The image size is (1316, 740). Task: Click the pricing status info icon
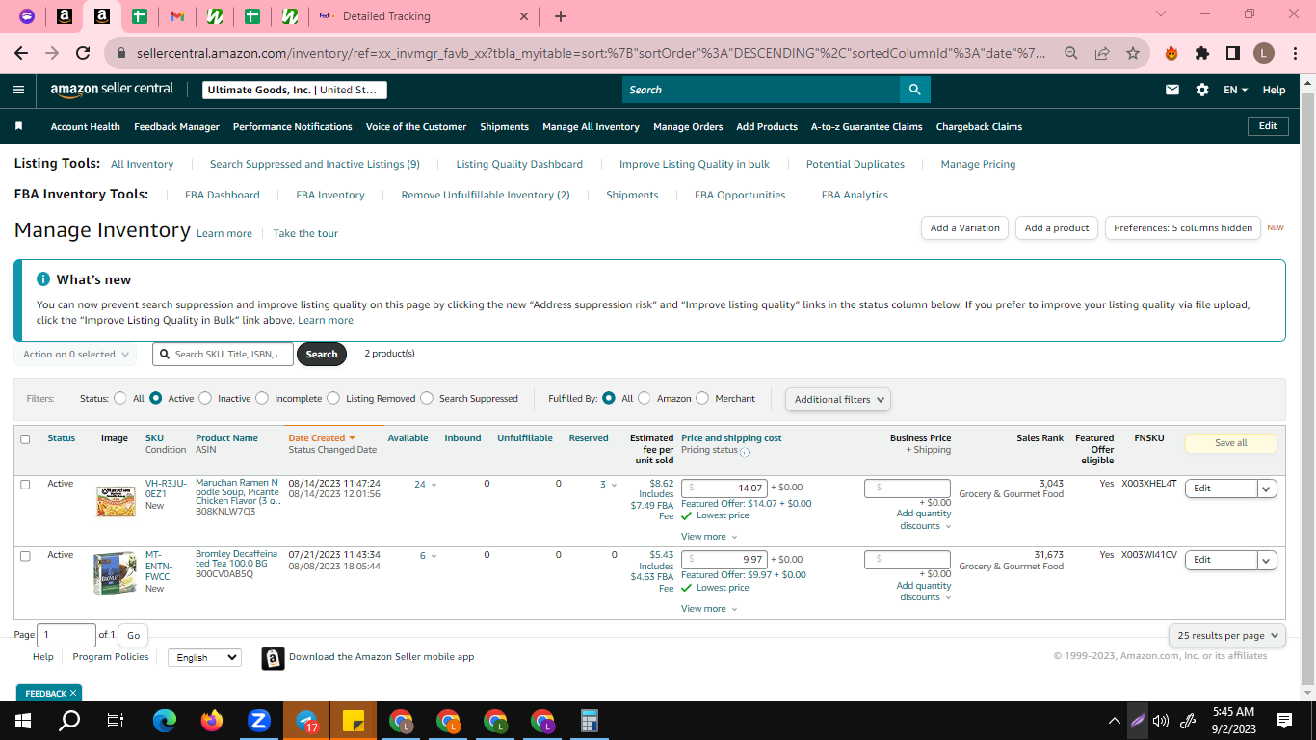click(x=745, y=451)
